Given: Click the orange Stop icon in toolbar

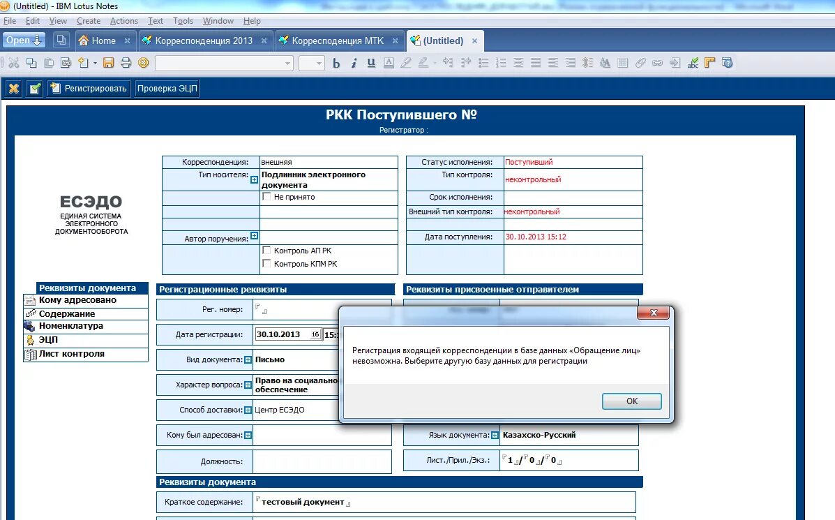Looking at the screenshot, I should coord(143,63).
